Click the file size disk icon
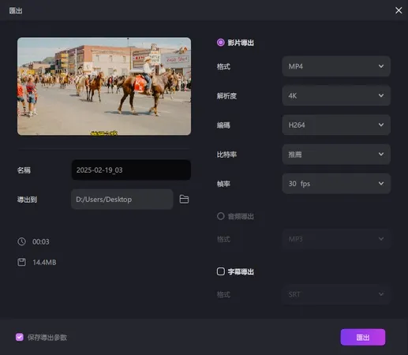 (21, 262)
